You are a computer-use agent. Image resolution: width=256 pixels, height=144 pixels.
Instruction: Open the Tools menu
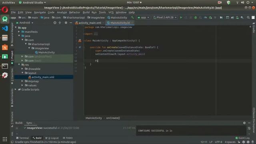tap(102, 12)
